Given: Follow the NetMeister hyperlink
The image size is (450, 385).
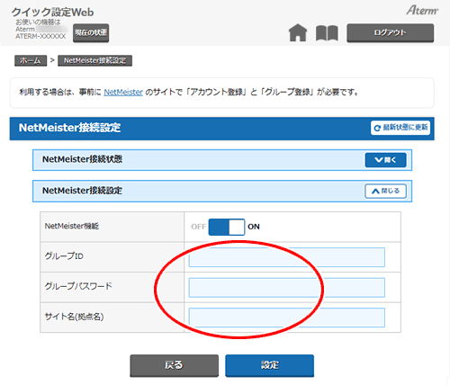Looking at the screenshot, I should pyautogui.click(x=123, y=92).
